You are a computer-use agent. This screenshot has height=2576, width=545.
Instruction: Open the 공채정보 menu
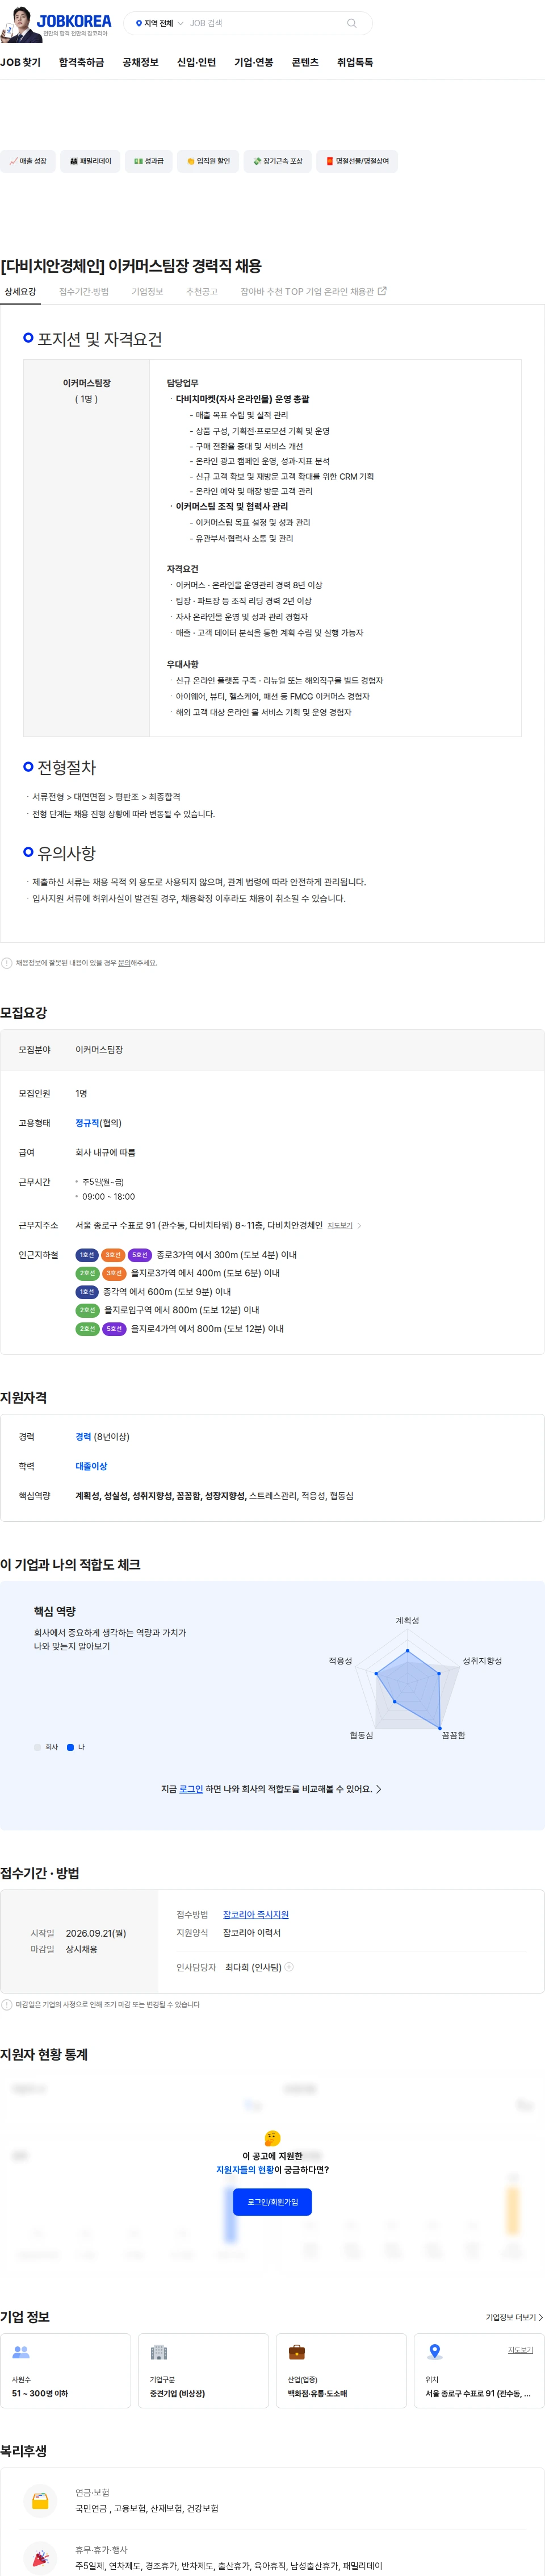point(141,62)
